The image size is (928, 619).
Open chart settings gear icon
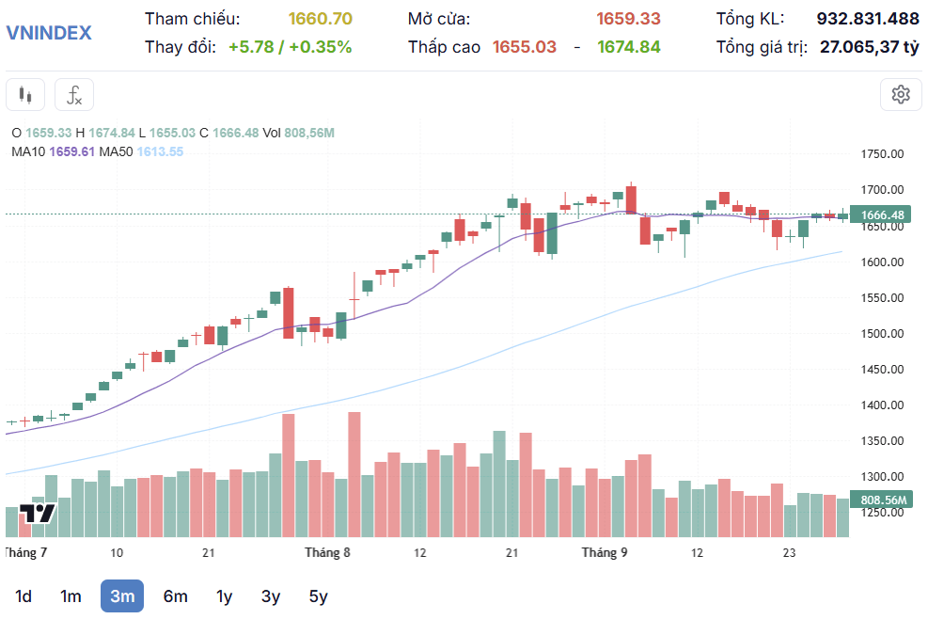point(900,95)
